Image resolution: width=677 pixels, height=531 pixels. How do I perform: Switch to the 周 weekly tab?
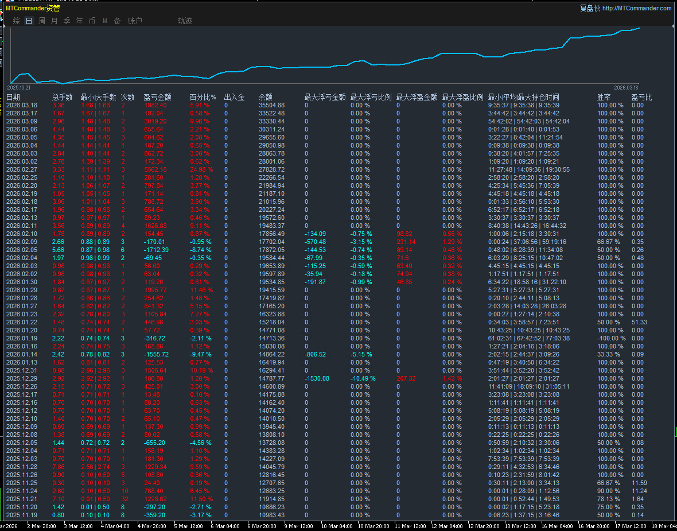42,21
